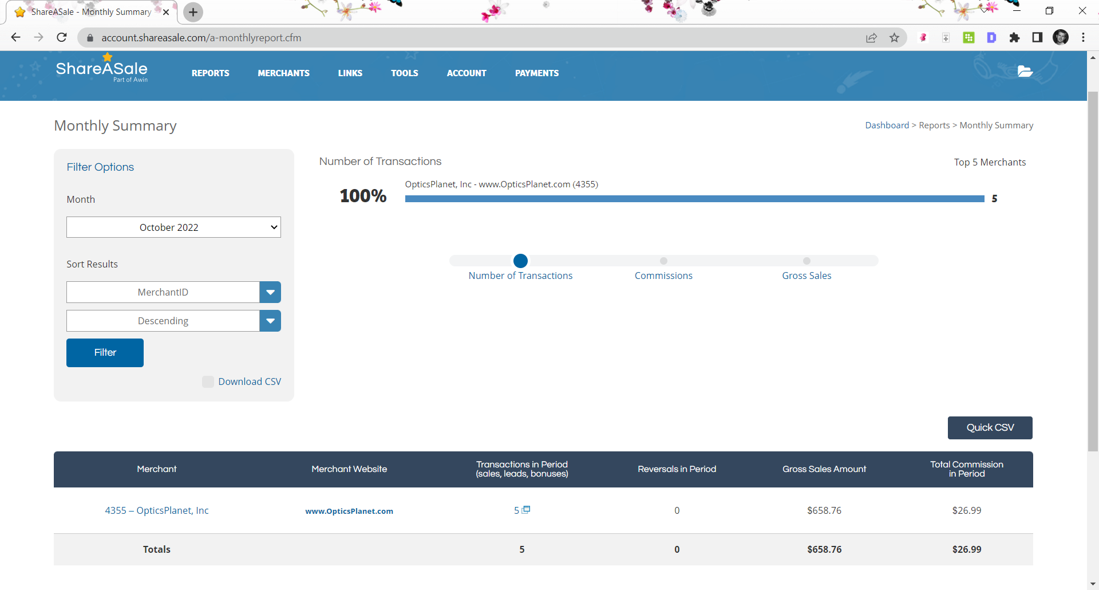Open the pink extension icon
The image size is (1099, 590).
click(923, 38)
